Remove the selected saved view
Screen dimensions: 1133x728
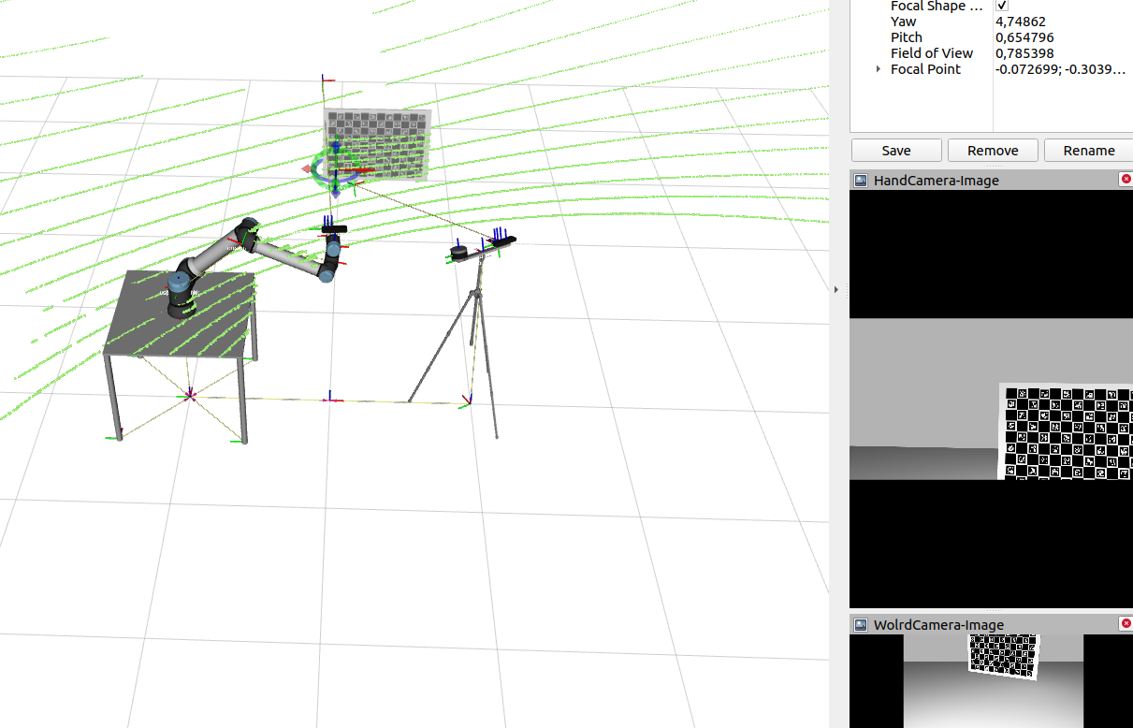pos(992,150)
